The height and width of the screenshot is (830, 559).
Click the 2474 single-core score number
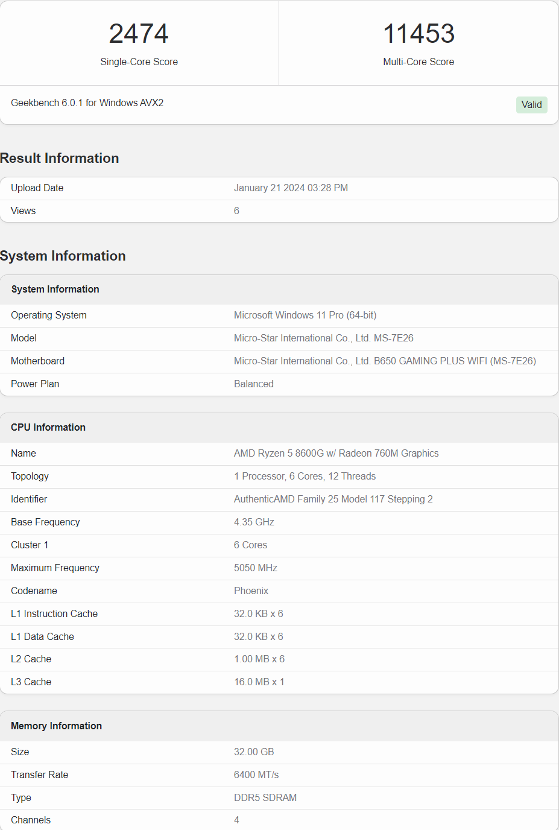pos(139,34)
